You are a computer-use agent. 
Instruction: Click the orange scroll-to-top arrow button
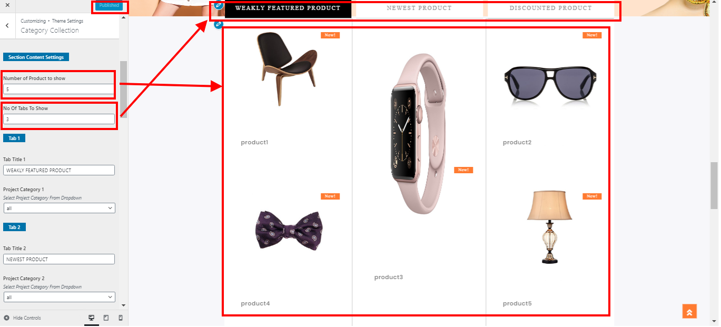click(x=689, y=312)
